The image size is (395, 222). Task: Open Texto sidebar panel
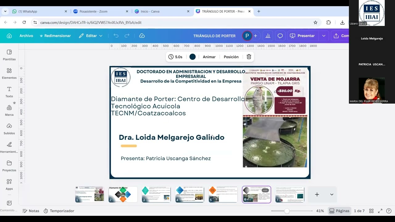[9, 92]
